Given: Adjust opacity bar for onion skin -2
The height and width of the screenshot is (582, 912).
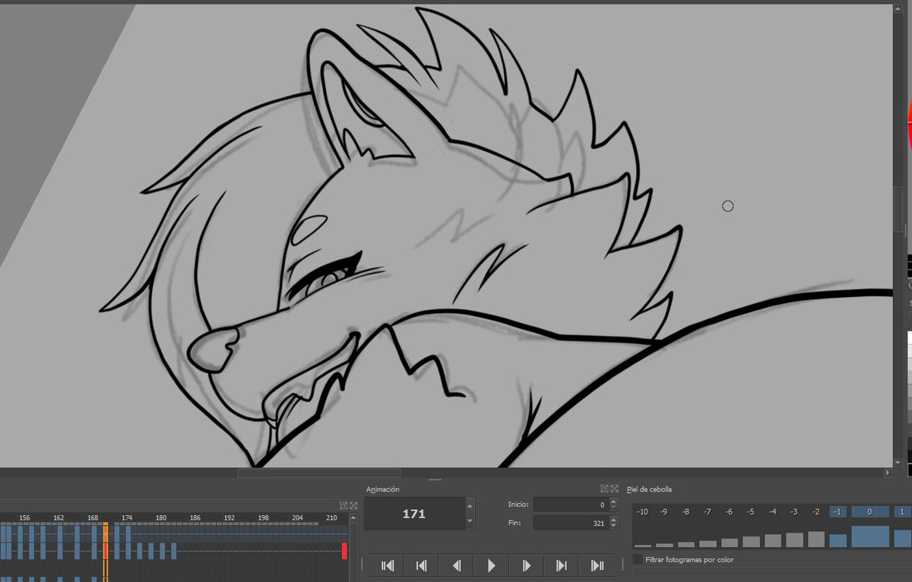Looking at the screenshot, I should click(816, 539).
